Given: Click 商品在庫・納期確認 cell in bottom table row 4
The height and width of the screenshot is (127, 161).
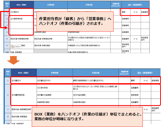Looking at the screenshot, I should (x=21, y=117).
